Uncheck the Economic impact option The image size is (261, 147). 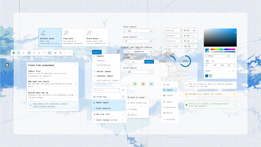pyautogui.click(x=106, y=76)
